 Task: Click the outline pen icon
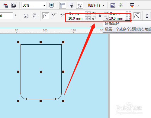pos(147,16)
